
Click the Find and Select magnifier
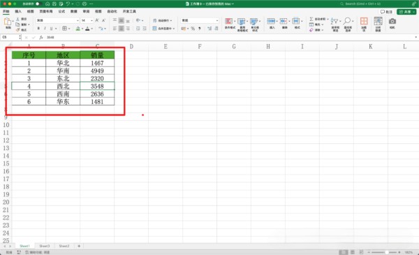pyautogui.click(x=347, y=21)
